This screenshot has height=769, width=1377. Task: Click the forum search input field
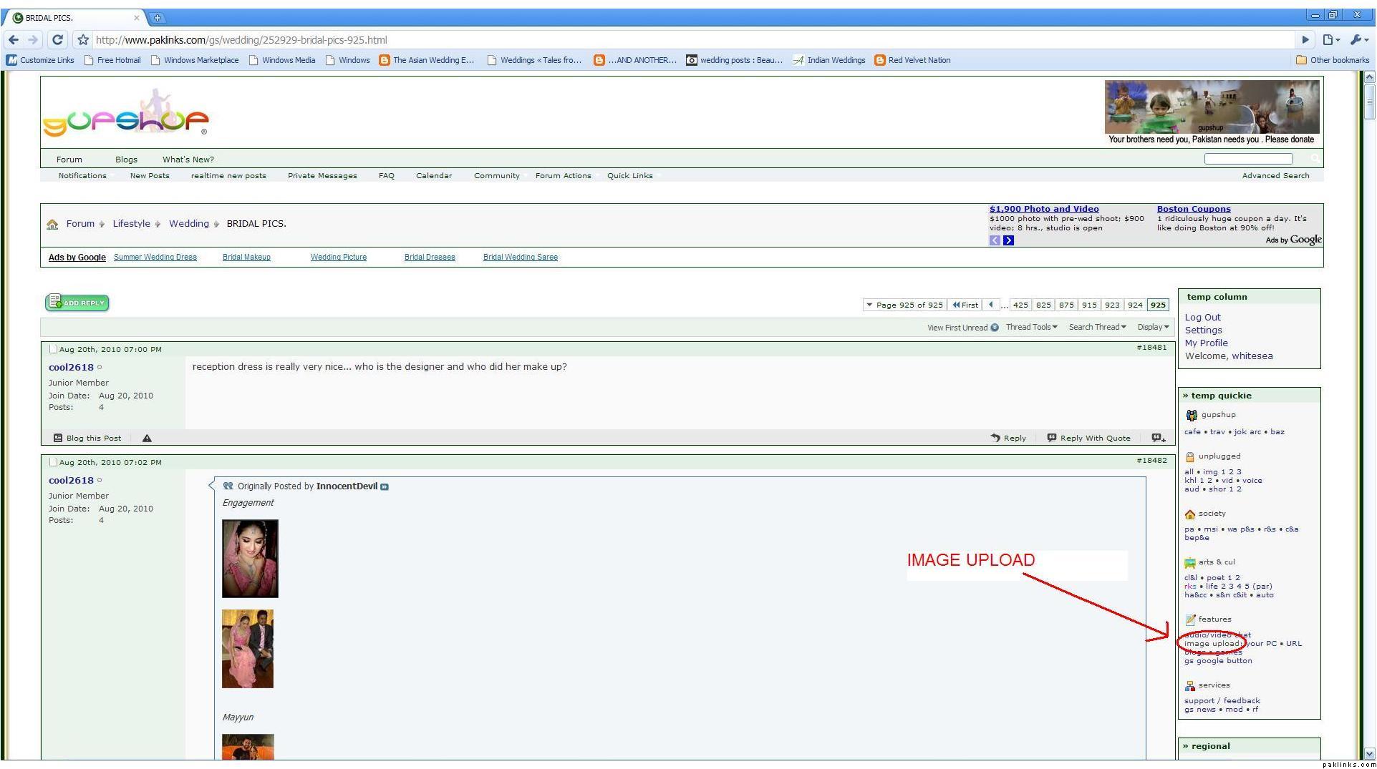1248,159
